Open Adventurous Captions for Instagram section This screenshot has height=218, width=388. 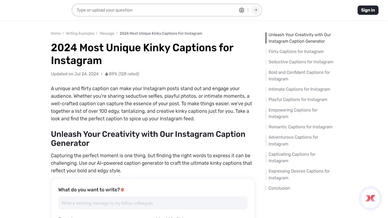(293, 140)
